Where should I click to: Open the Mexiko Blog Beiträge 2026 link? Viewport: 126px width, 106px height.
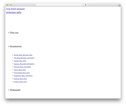coord(23,55)
